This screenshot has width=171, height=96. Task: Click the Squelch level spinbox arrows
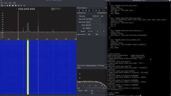pyautogui.click(x=93, y=31)
